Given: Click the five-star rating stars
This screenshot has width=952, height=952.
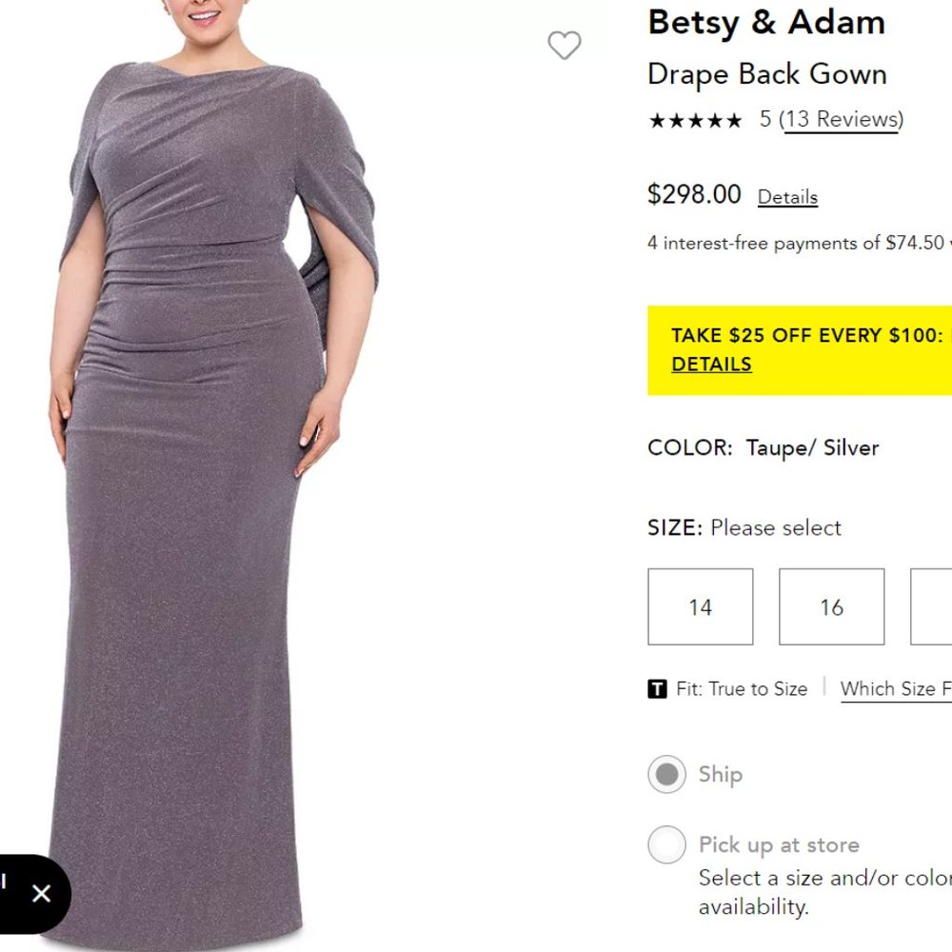Looking at the screenshot, I should point(695,120).
